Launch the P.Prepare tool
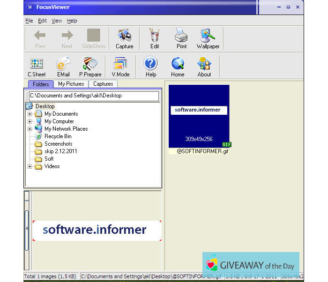Screen dimensions: 328x282 pos(90,66)
